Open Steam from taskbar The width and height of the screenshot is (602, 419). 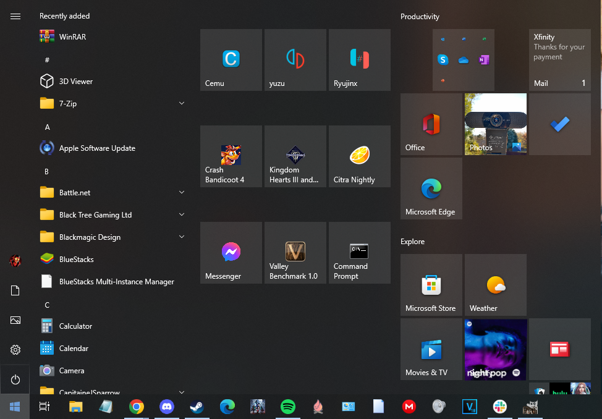coord(197,406)
